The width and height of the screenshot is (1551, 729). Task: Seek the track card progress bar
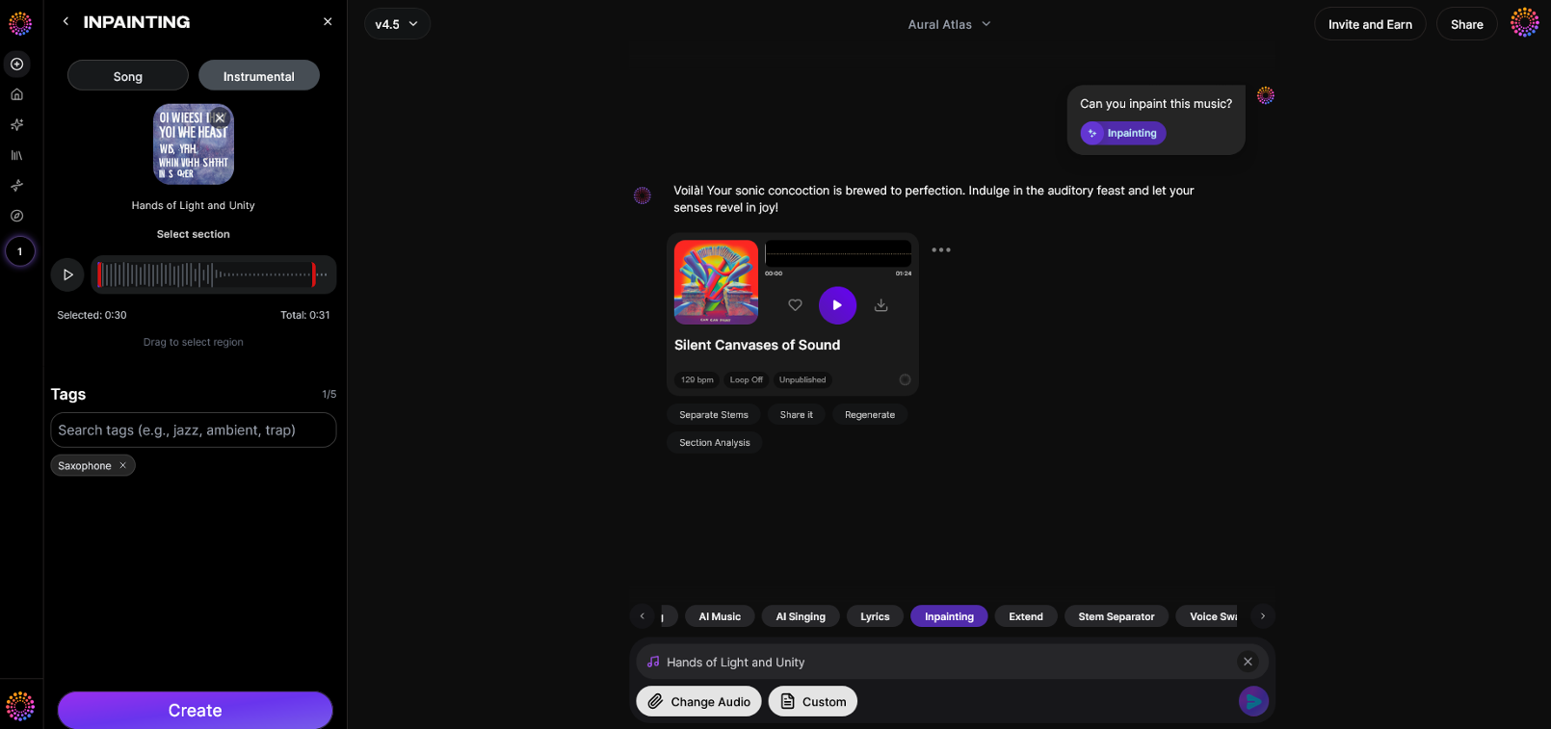(x=838, y=254)
